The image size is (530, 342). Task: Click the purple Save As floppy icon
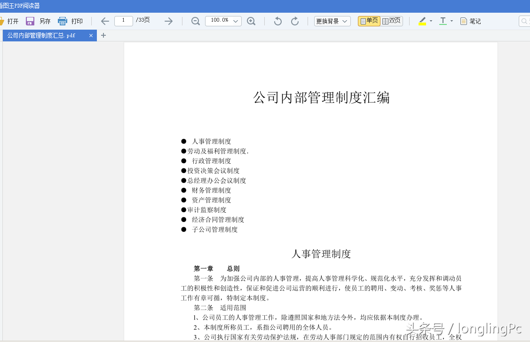point(30,21)
